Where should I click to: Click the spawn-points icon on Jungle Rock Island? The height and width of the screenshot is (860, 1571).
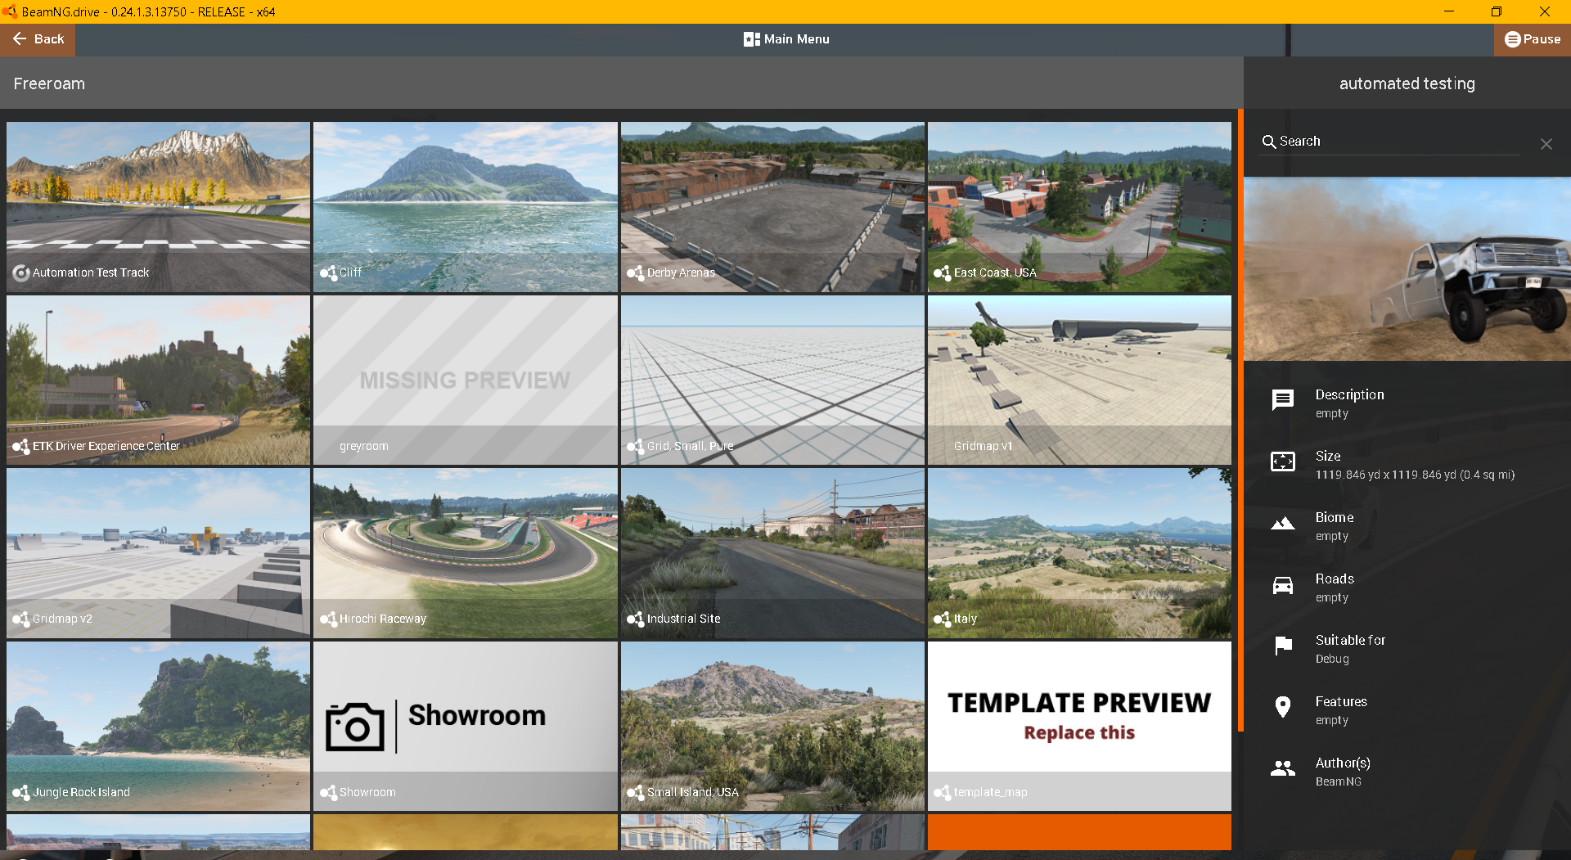[x=21, y=792]
